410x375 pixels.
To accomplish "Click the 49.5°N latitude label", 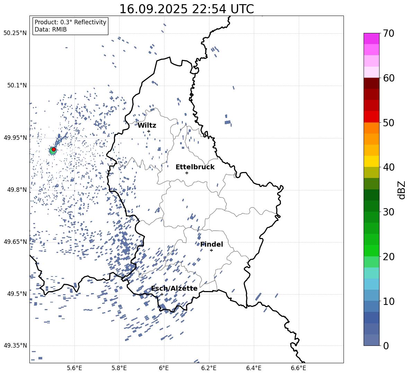I will pyautogui.click(x=17, y=293).
